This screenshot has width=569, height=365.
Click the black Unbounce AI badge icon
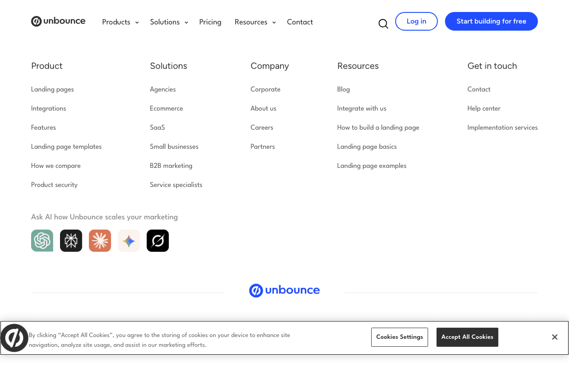pyautogui.click(x=157, y=240)
